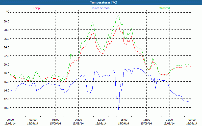This screenshot has width=202, height=126.
Task: Click the red temperature peak near 10:50
Action: click(x=92, y=32)
